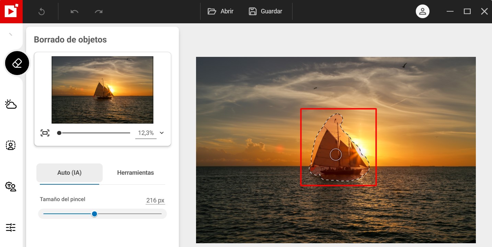This screenshot has width=492, height=247.
Task: Switch to the Herramientas tab
Action: 135,173
